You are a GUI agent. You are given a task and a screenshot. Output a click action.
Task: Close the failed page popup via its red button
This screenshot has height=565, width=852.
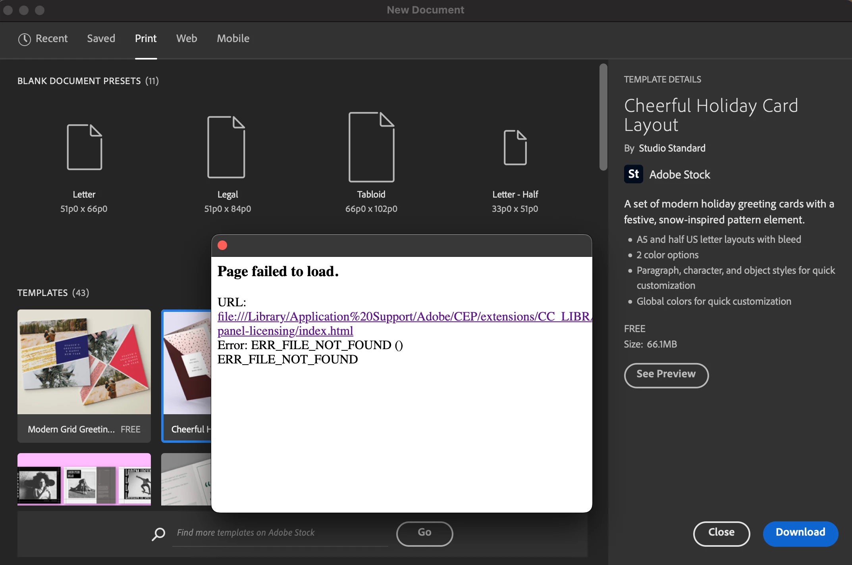222,245
